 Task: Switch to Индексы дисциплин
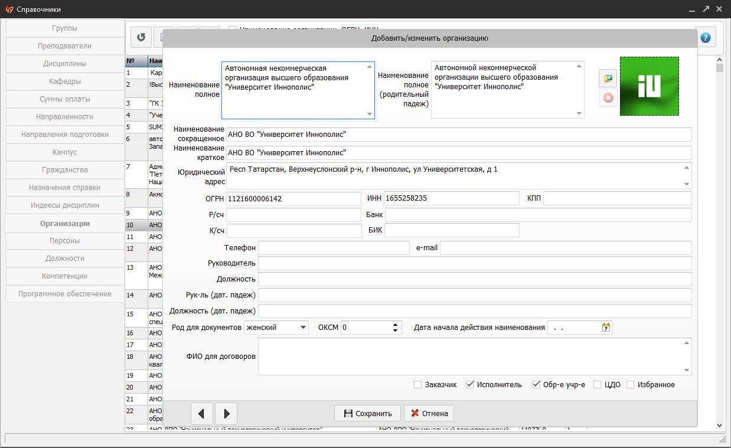pos(65,205)
